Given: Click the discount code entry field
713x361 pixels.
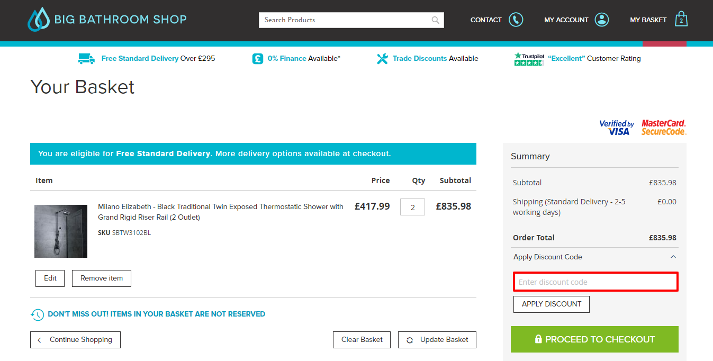Looking at the screenshot, I should click(595, 282).
